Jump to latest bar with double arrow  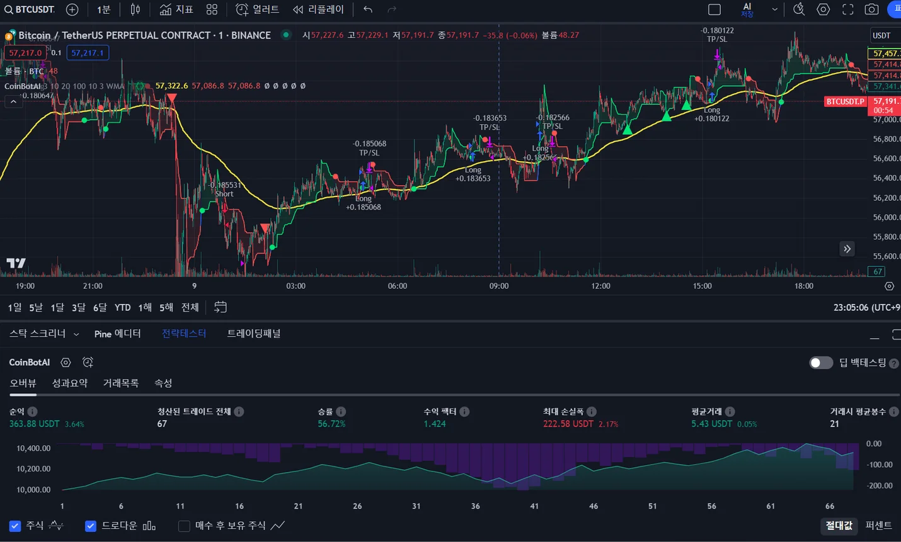(x=847, y=249)
